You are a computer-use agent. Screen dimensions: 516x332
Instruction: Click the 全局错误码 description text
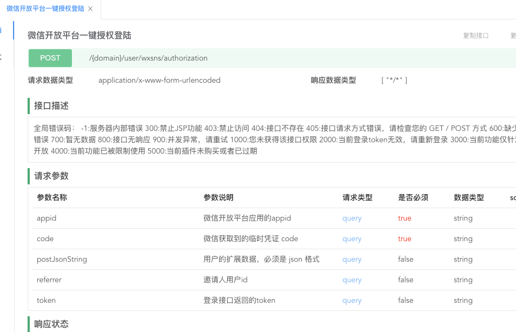point(275,140)
